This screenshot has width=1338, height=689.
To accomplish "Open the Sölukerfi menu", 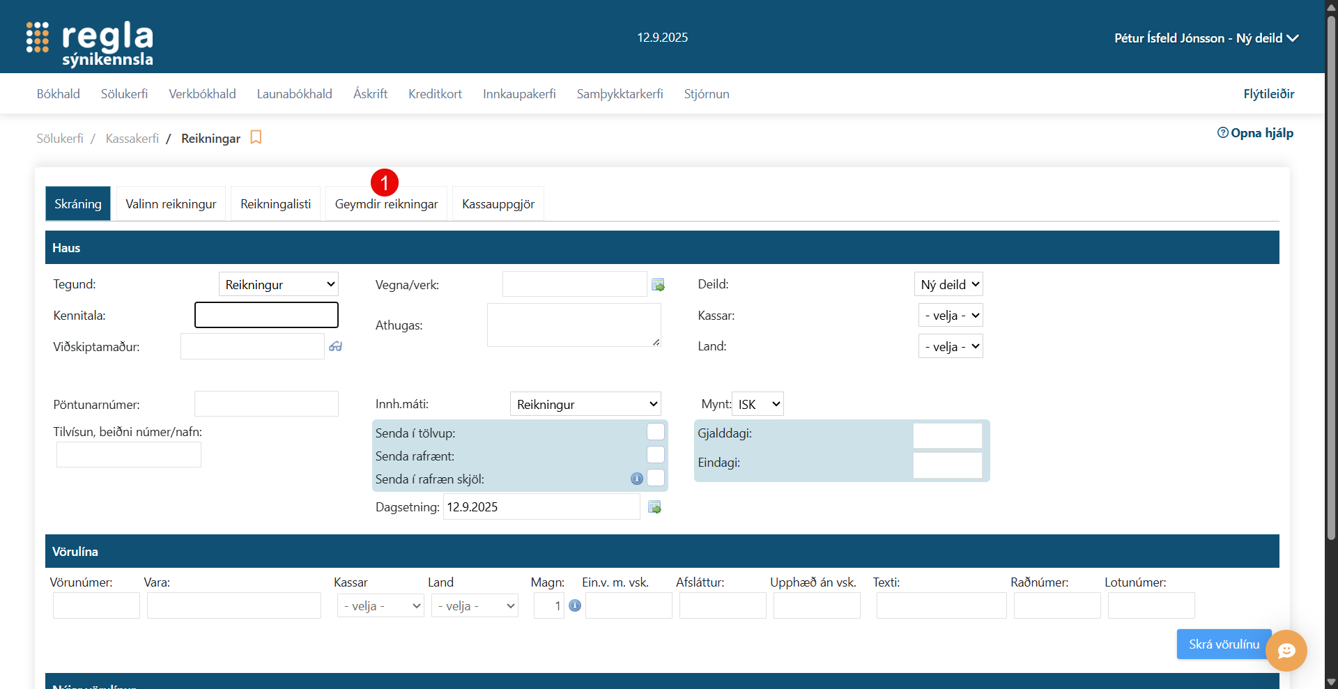I will click(124, 93).
